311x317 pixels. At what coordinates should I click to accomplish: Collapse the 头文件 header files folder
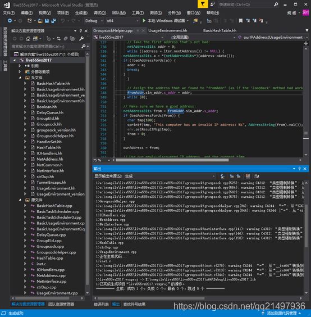coord(20,78)
